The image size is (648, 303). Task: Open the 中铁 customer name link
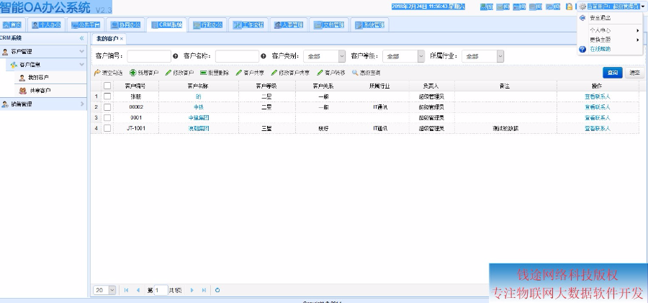pyautogui.click(x=199, y=107)
